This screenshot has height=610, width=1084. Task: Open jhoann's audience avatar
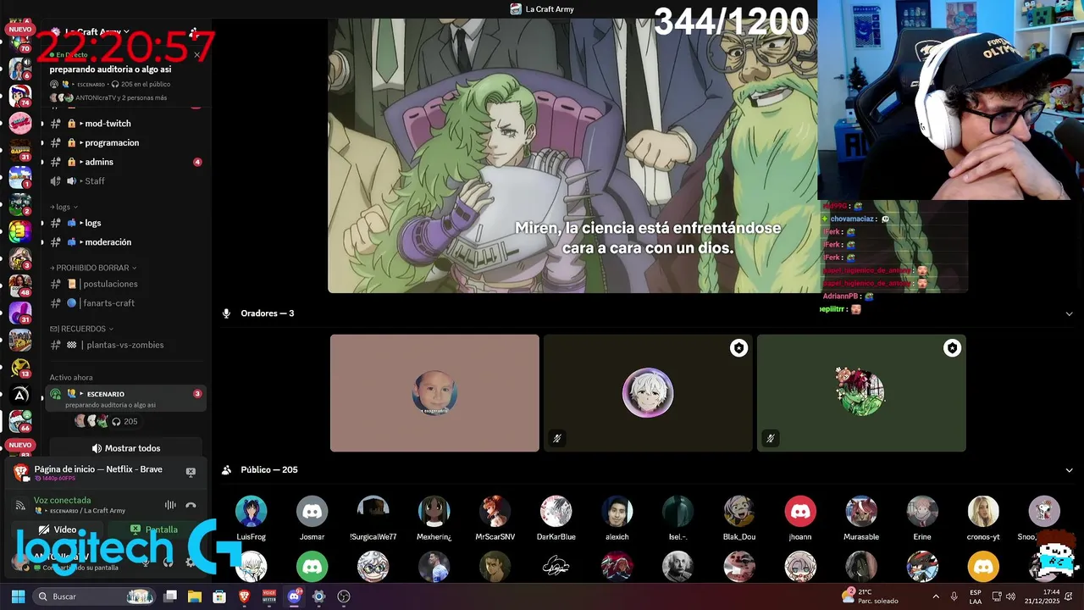pyautogui.click(x=799, y=511)
